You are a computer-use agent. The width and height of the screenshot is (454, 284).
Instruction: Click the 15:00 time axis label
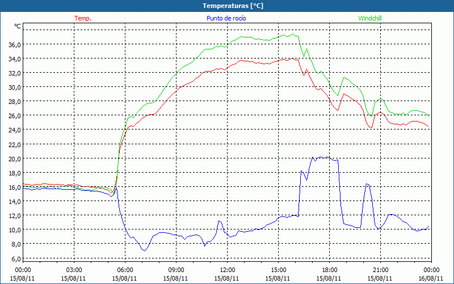click(x=278, y=270)
